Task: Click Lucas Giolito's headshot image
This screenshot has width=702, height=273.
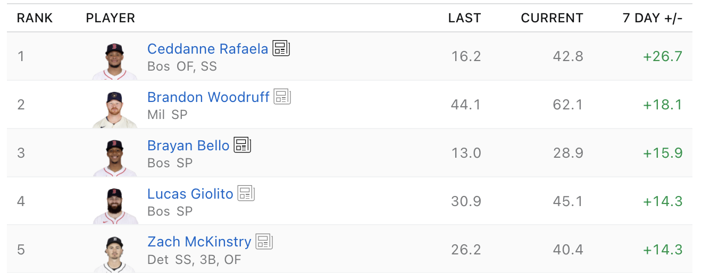Action: (x=115, y=206)
